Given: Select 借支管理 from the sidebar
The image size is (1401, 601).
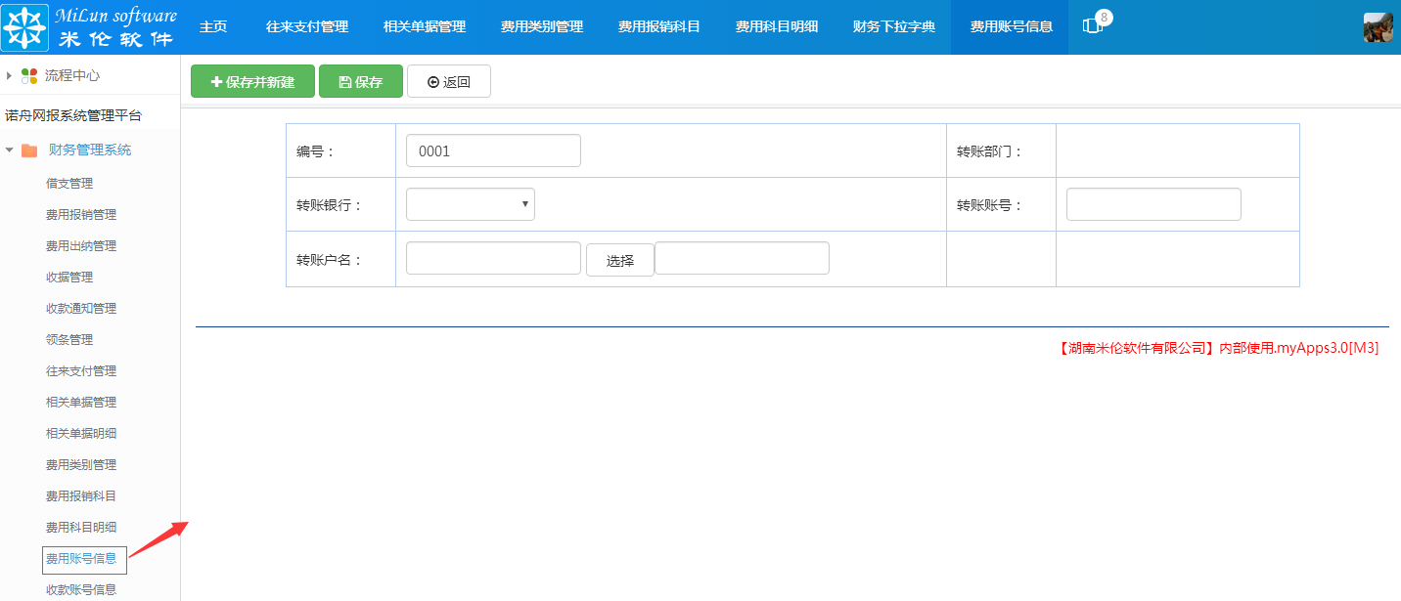Looking at the screenshot, I should [x=70, y=183].
